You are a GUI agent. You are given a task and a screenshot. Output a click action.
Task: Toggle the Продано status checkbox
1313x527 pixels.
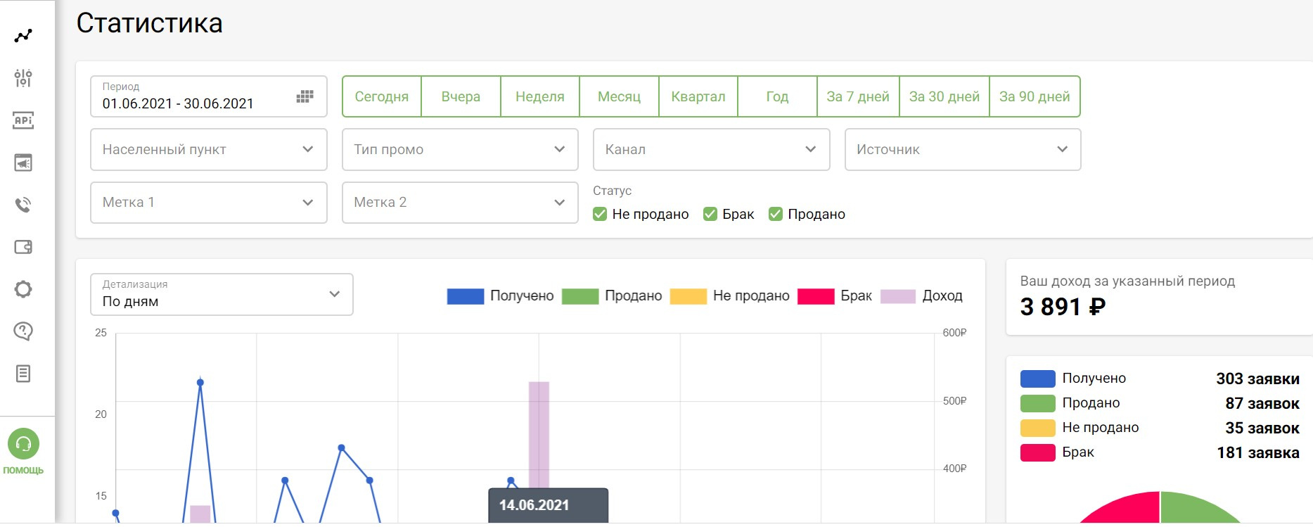pos(776,214)
